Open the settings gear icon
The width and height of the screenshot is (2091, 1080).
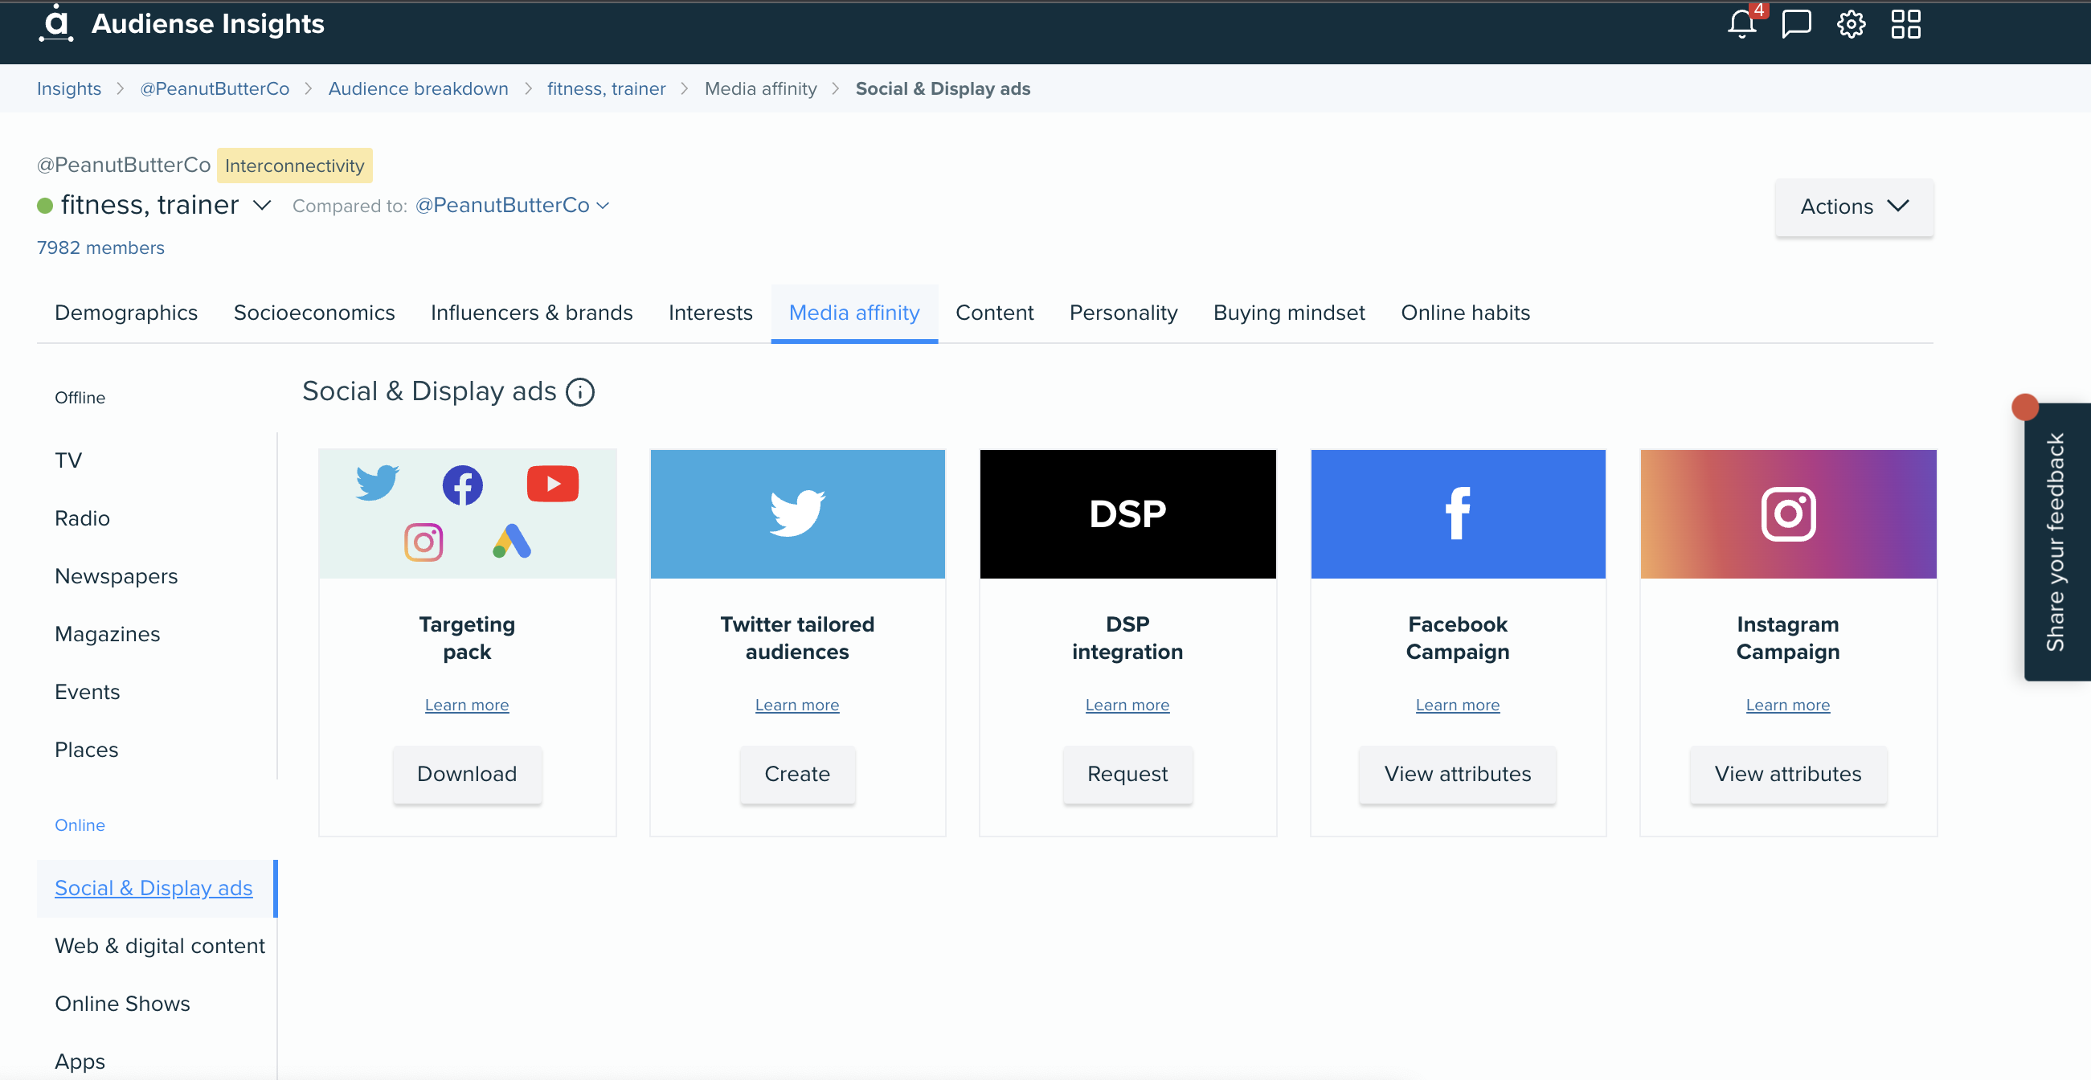(1851, 24)
